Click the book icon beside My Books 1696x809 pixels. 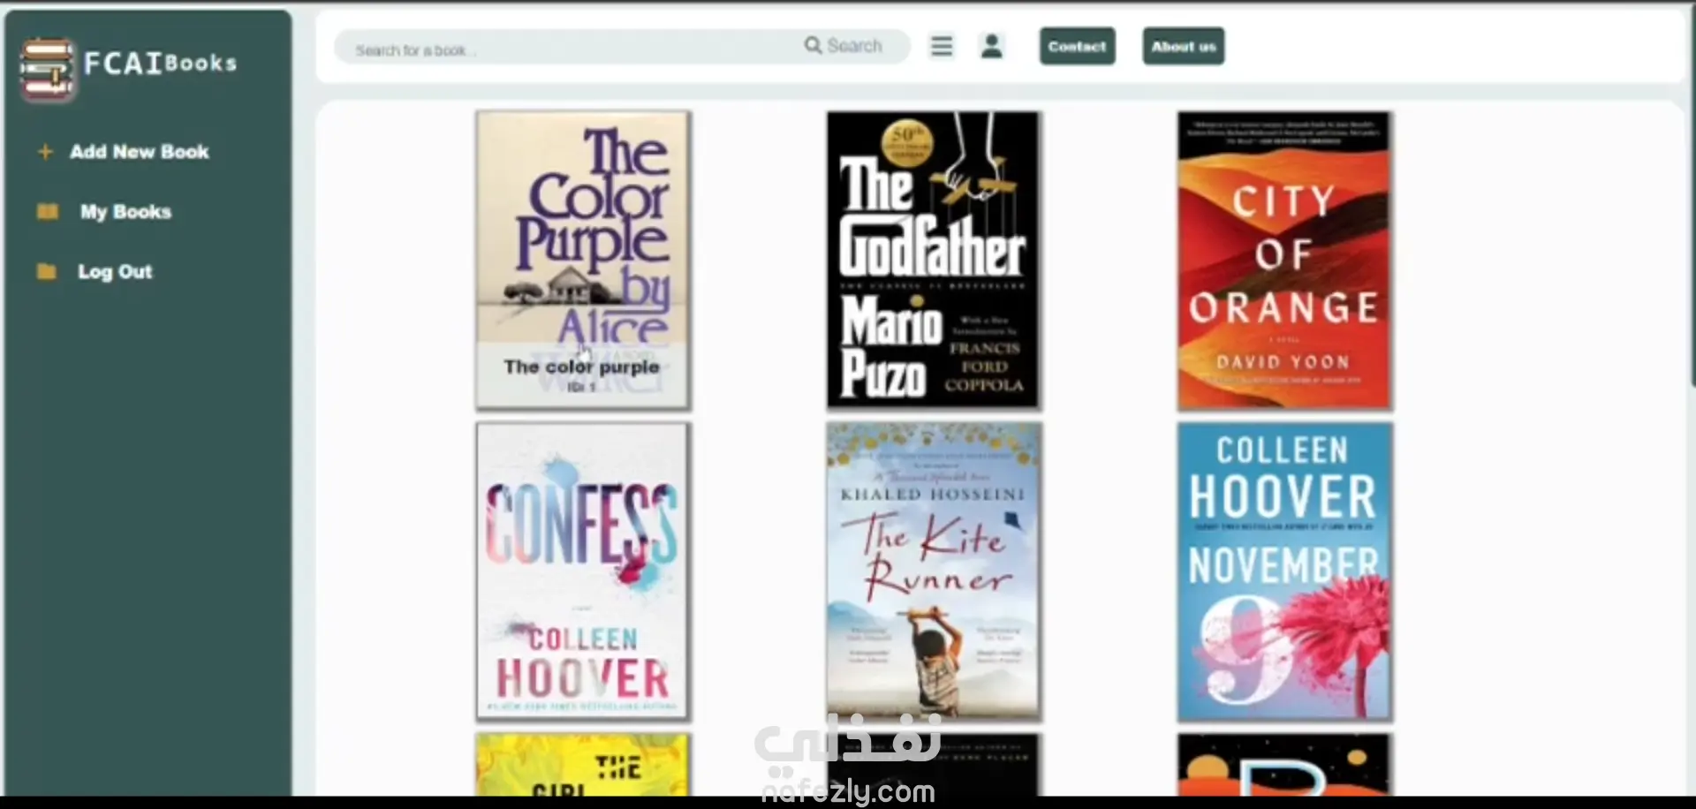[x=48, y=212]
